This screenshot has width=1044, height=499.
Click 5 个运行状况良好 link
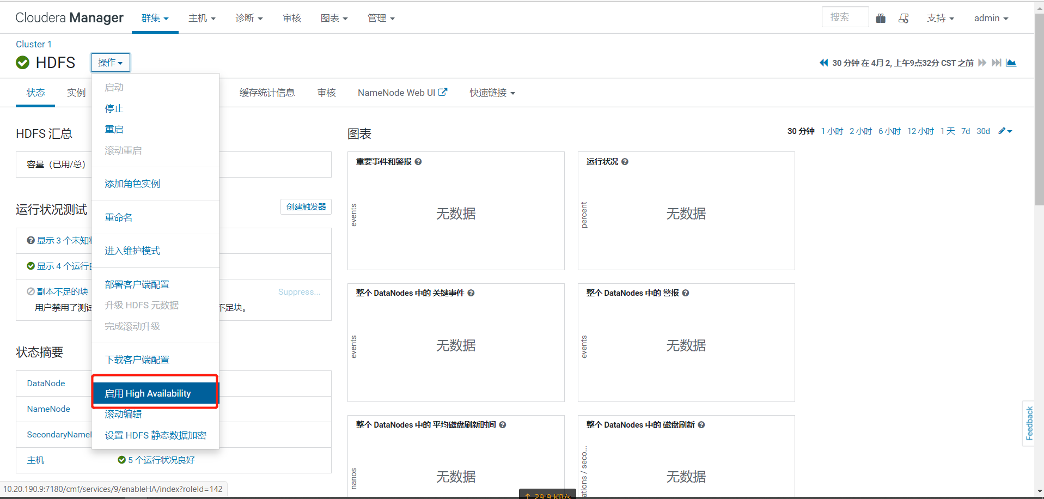161,460
